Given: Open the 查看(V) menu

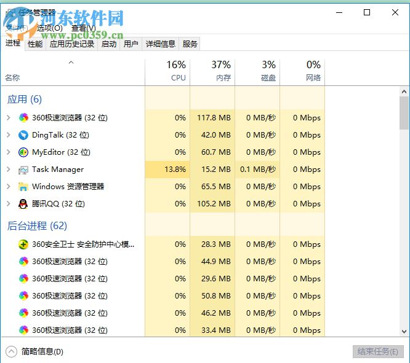Looking at the screenshot, I should pos(84,28).
